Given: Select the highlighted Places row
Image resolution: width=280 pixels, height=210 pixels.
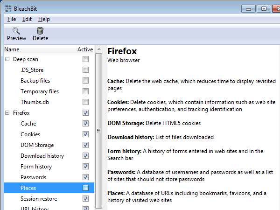Looking at the screenshot, I should 49,188.
